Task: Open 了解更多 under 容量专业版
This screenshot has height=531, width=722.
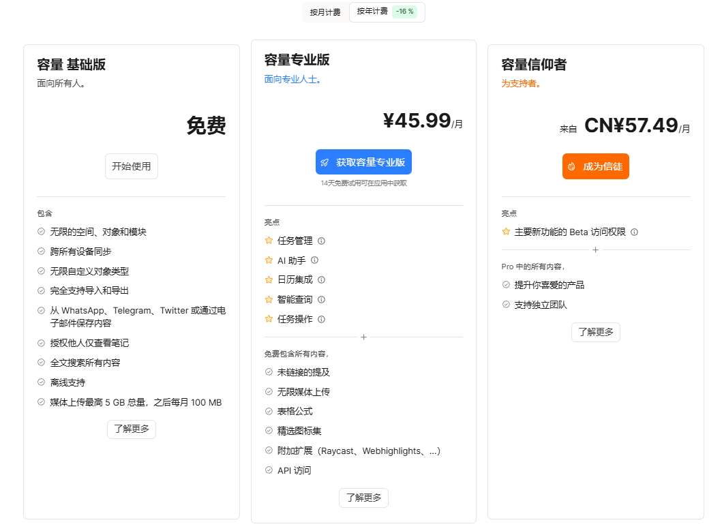Action: point(363,498)
